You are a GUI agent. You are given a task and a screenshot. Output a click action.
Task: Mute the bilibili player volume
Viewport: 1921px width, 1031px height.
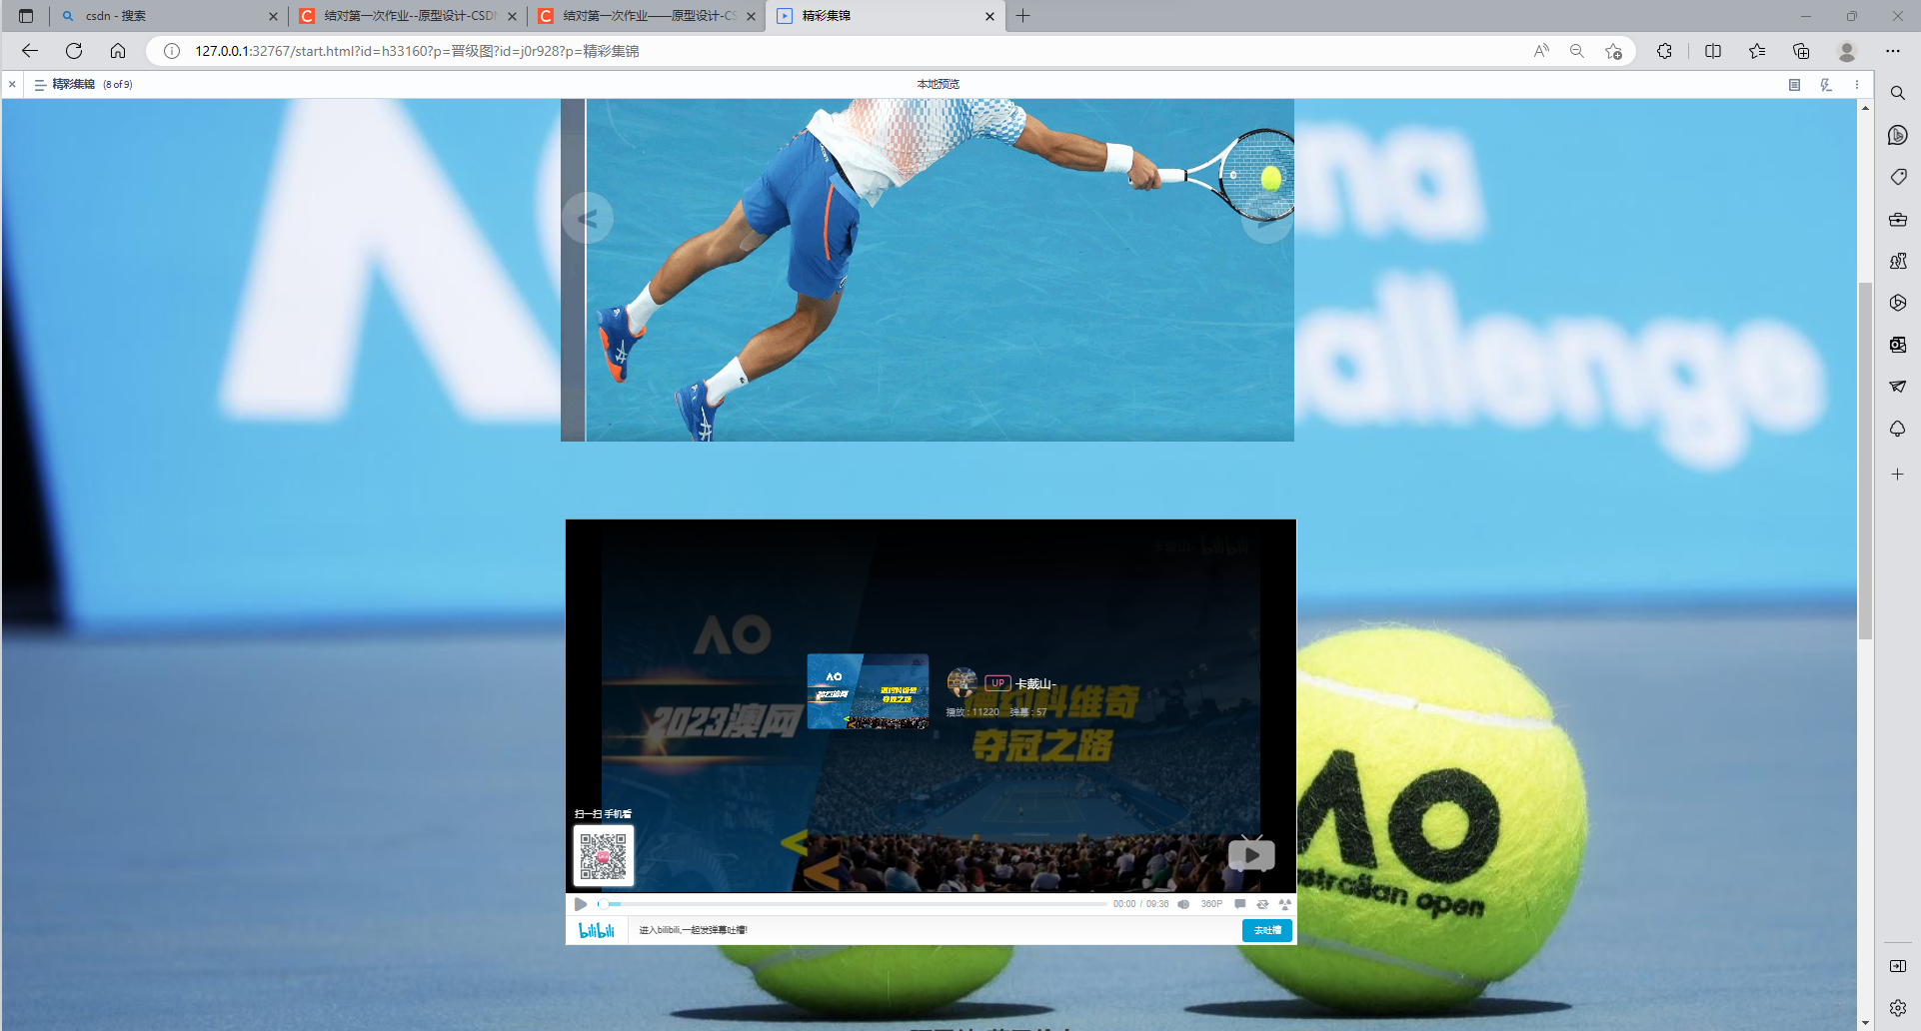click(1184, 904)
